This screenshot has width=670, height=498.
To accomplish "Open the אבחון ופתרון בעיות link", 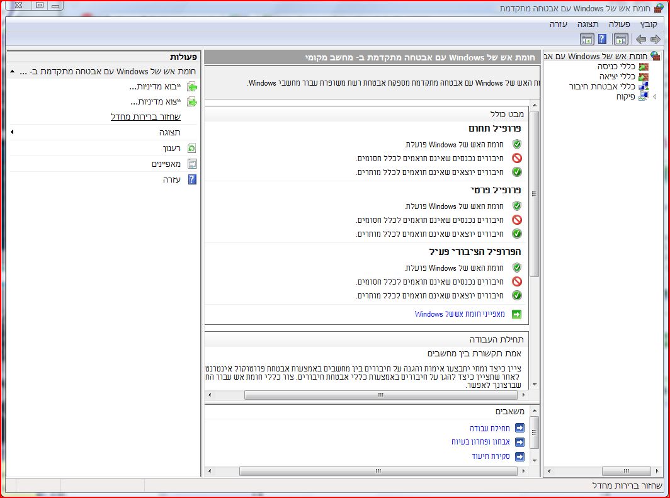I will (480, 442).
